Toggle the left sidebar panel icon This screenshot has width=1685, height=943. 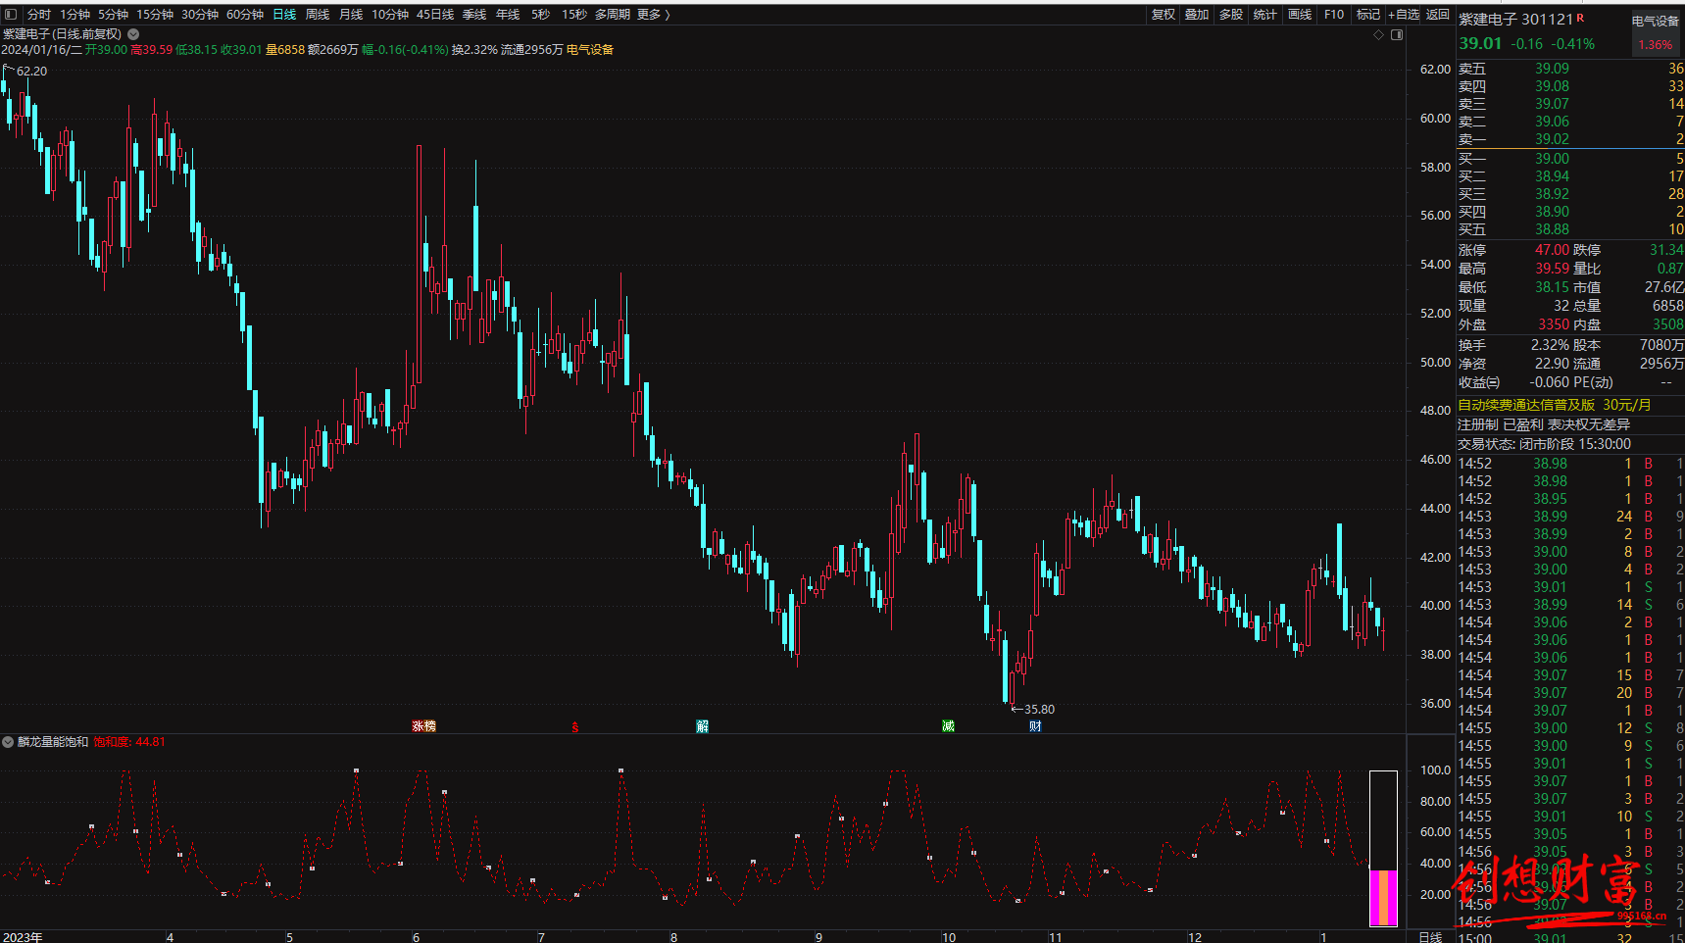11,15
